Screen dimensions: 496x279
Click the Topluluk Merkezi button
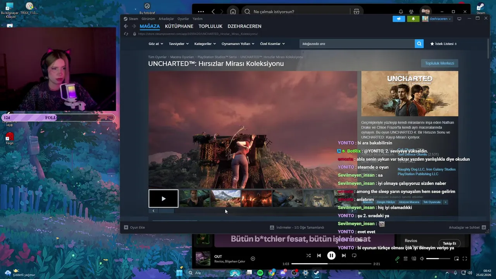coord(439,63)
